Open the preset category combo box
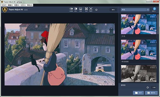This screenshot has width=160, height=97. (135, 10)
